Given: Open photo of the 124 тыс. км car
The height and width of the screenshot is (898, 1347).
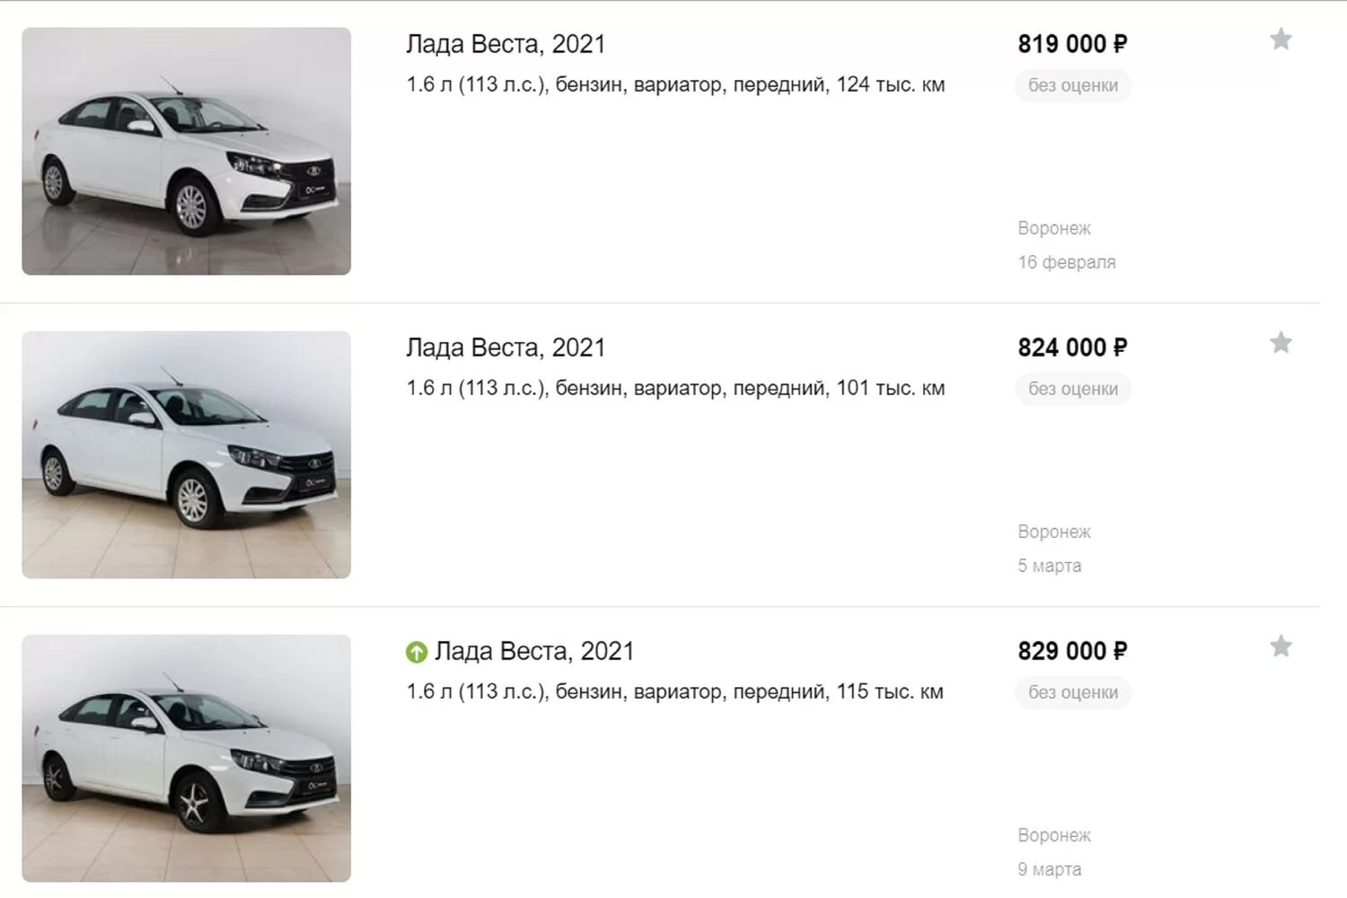Looking at the screenshot, I should [186, 151].
